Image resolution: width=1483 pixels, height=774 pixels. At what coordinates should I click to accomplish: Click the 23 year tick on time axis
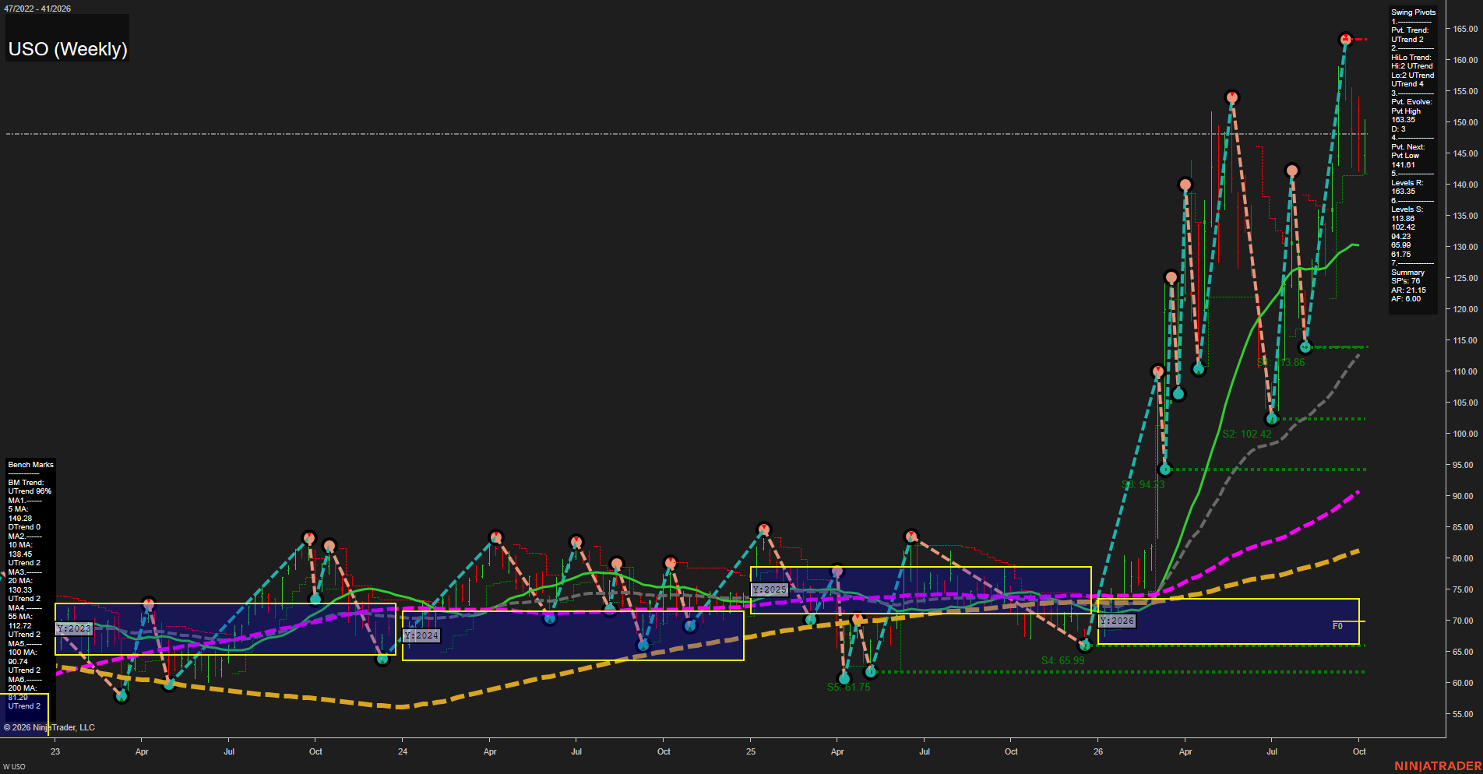(x=55, y=751)
